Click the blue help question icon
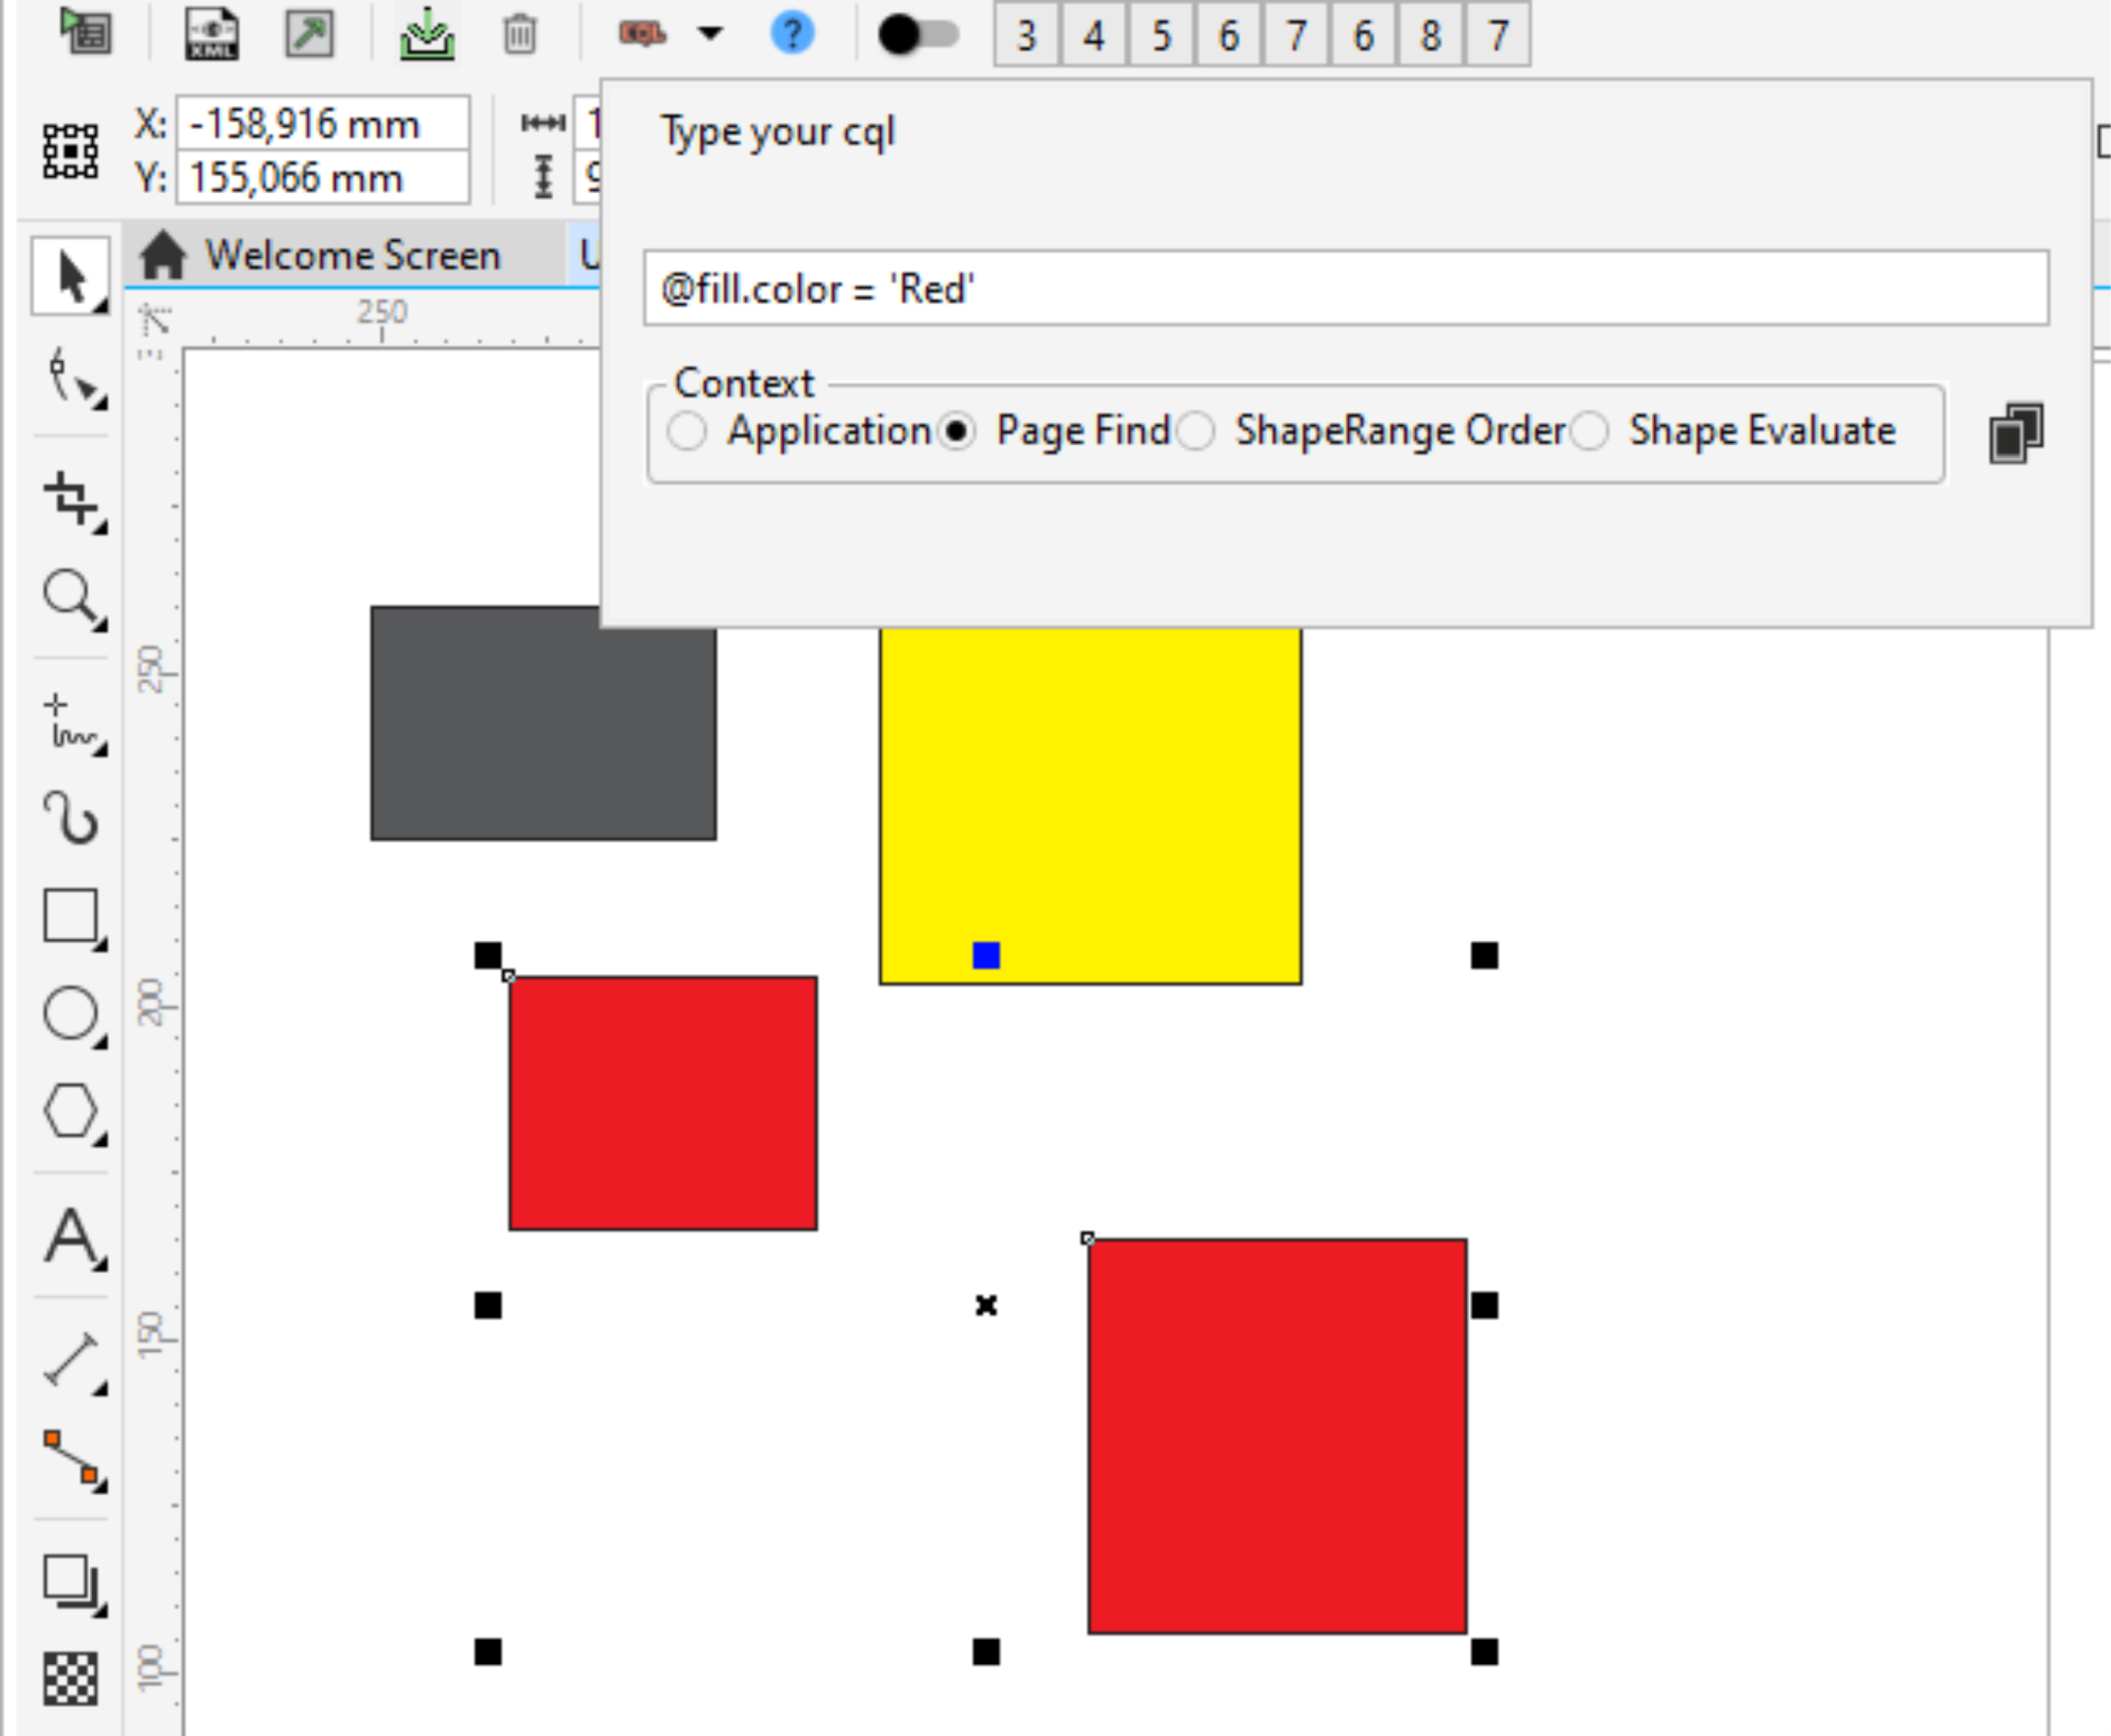 792,35
